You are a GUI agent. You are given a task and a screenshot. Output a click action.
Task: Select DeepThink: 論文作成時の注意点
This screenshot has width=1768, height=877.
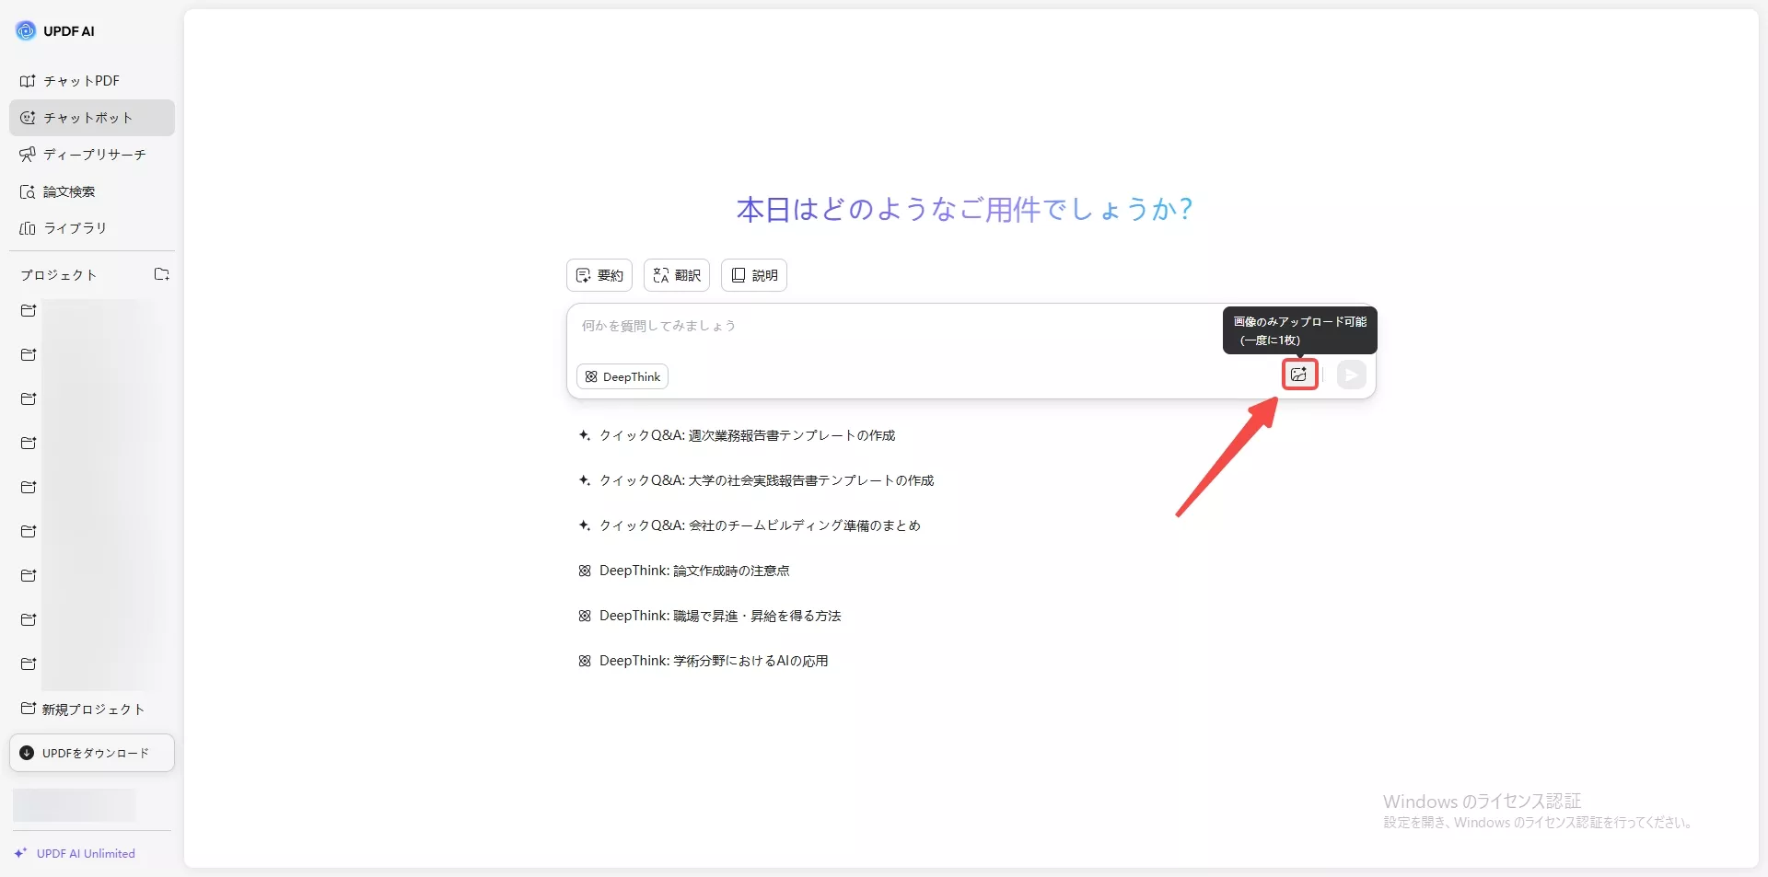point(694,571)
